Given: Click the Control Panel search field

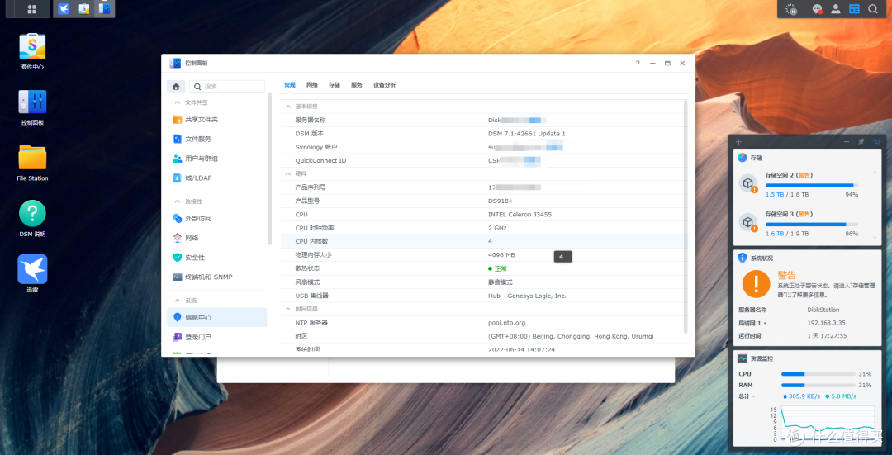Looking at the screenshot, I should pyautogui.click(x=227, y=87).
